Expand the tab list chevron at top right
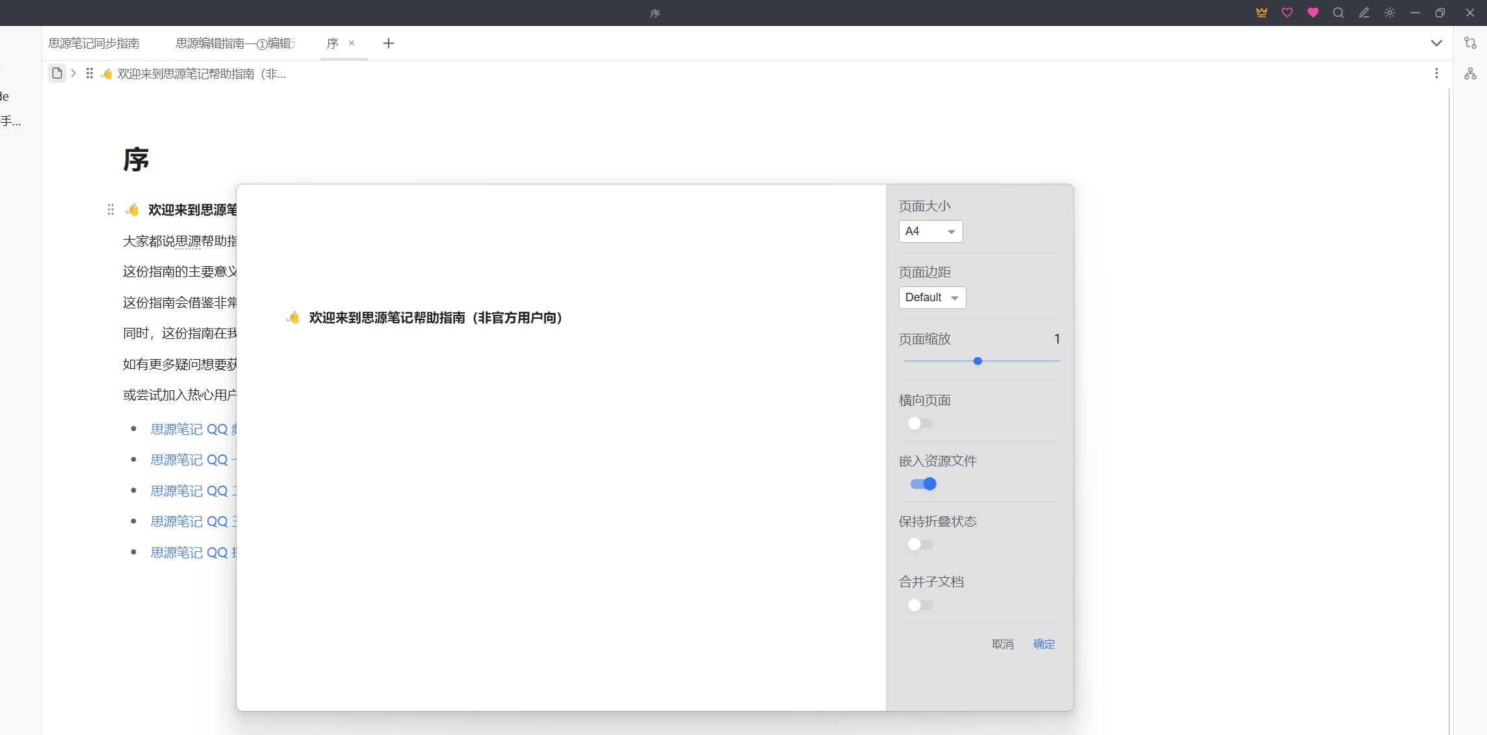This screenshot has width=1487, height=735. coord(1436,43)
